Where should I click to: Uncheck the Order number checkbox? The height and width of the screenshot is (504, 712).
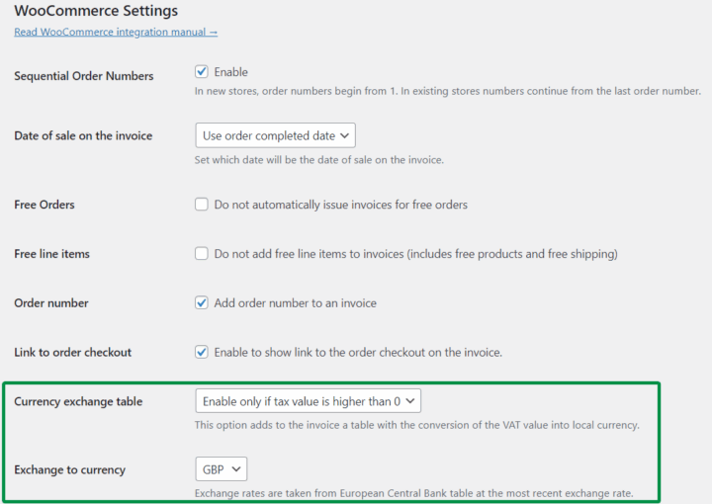click(202, 303)
